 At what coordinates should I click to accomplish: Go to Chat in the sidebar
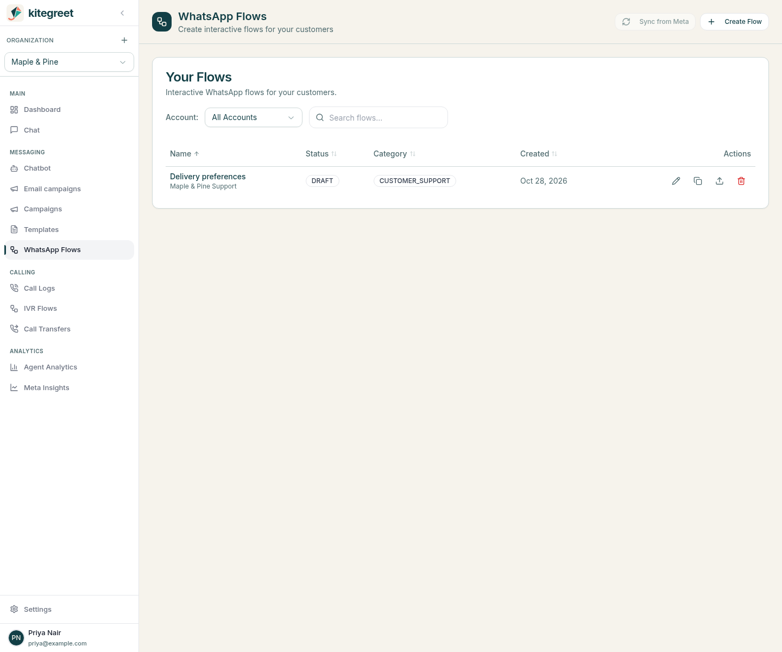69,130
